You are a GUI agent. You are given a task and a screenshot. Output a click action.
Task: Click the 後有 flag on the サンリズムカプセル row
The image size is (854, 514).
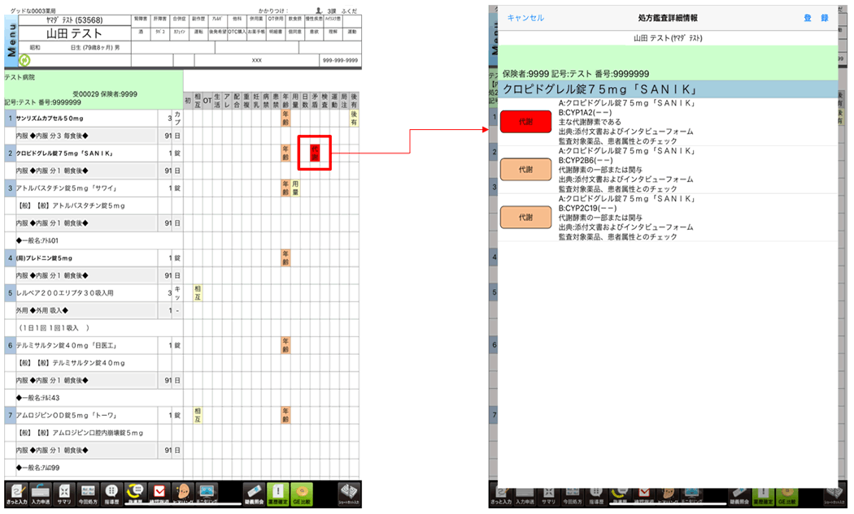tap(354, 118)
